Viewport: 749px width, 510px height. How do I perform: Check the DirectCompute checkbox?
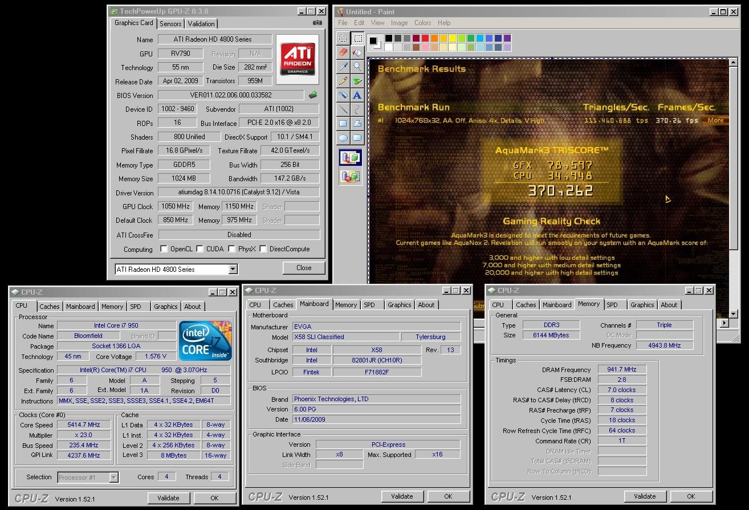pos(263,249)
